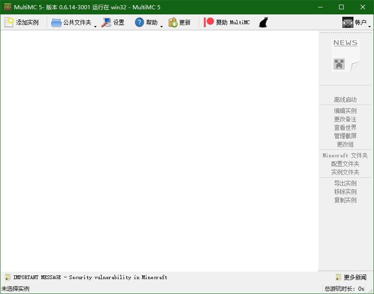374x294 pixels.
Task: Click the 添加实例 star document icon
Action: click(x=9, y=22)
